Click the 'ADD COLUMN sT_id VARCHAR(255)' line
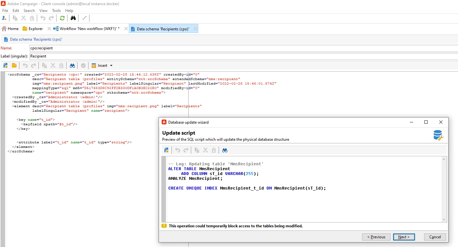 click(x=220, y=173)
